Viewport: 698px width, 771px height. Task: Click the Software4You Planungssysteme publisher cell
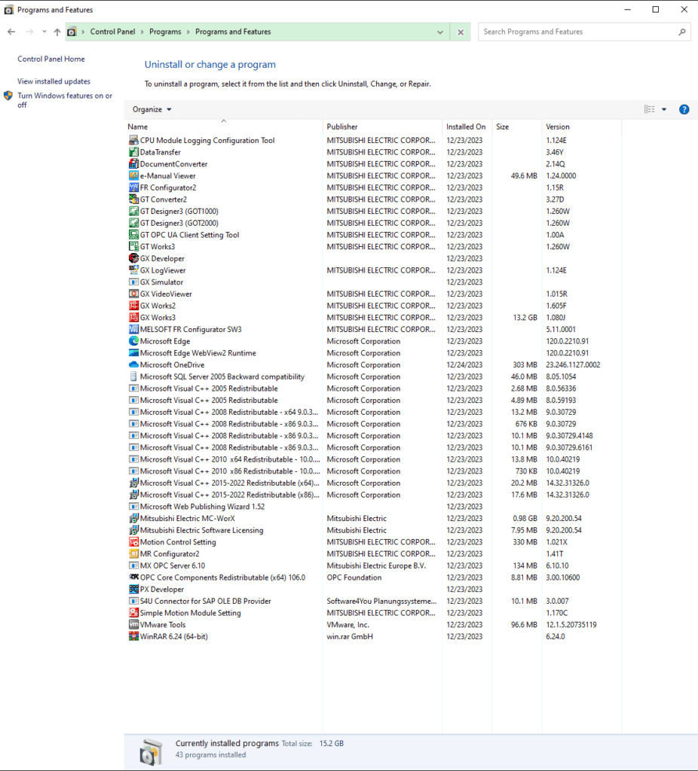point(381,601)
